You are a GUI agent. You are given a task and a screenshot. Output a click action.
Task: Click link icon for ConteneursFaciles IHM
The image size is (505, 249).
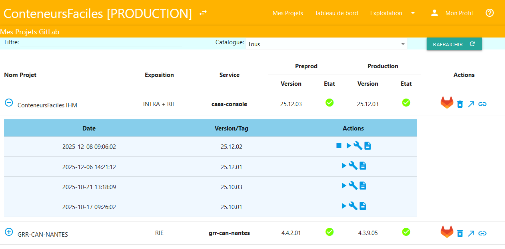483,104
